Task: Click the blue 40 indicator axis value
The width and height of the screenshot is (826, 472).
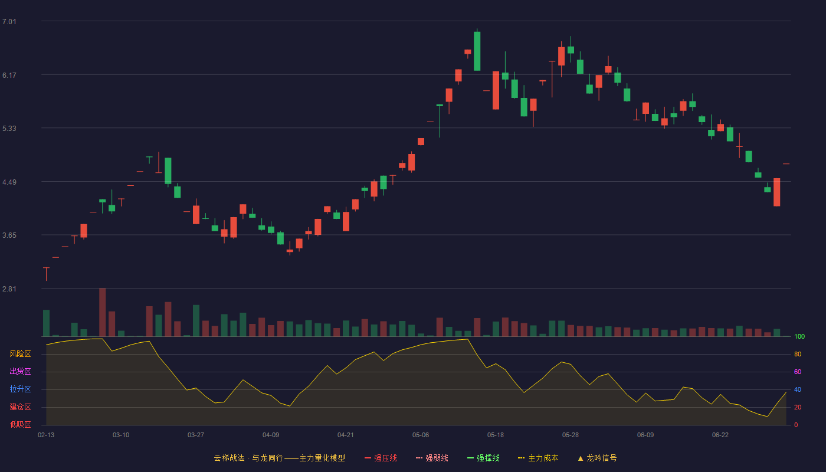Action: [797, 390]
